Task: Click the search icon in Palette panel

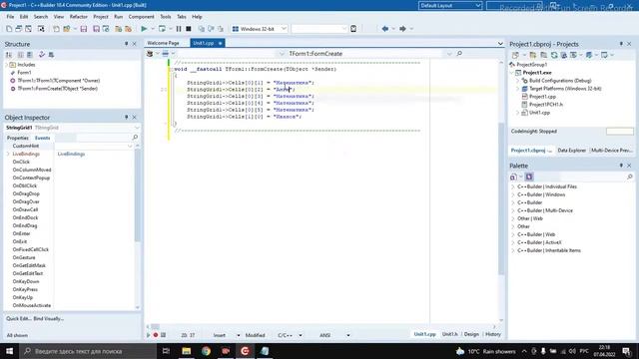Action: point(630,177)
